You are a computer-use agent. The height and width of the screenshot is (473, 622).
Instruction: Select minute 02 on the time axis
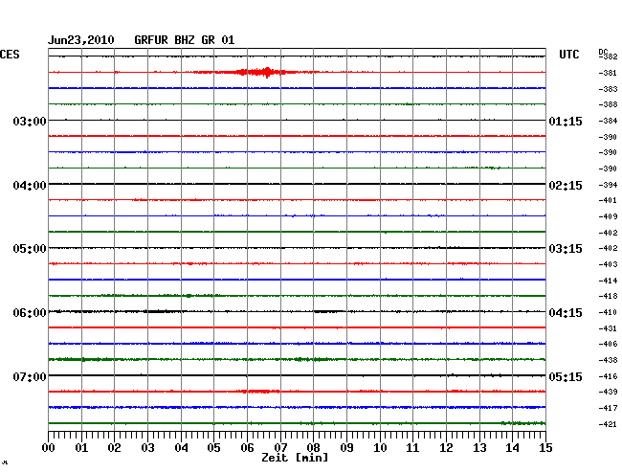point(114,448)
